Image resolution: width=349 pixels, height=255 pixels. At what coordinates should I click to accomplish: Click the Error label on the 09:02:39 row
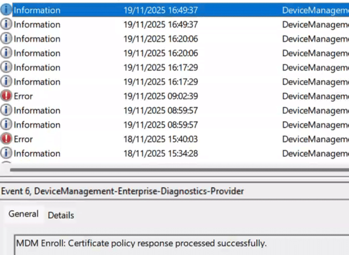coord(23,96)
